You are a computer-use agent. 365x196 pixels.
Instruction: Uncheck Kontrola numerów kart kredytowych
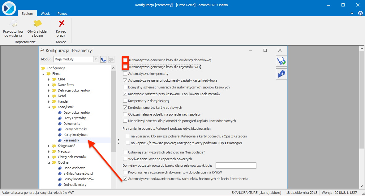coord(125,108)
